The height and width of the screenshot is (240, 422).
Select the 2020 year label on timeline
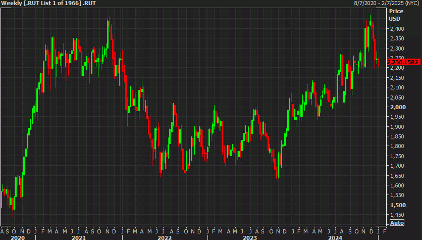coord(17,237)
